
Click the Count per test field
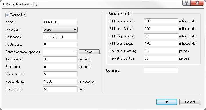point(60,74)
